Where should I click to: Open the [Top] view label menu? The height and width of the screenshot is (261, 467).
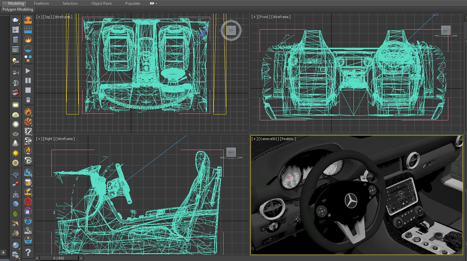click(x=47, y=17)
